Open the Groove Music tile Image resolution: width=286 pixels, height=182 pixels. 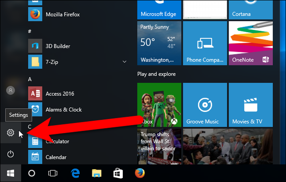(x=205, y=105)
